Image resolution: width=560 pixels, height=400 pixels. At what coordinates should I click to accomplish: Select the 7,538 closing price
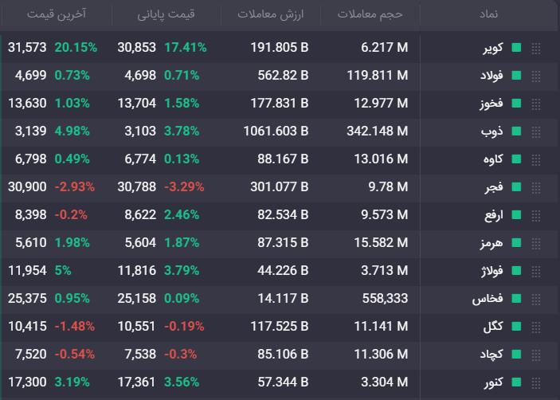(140, 355)
